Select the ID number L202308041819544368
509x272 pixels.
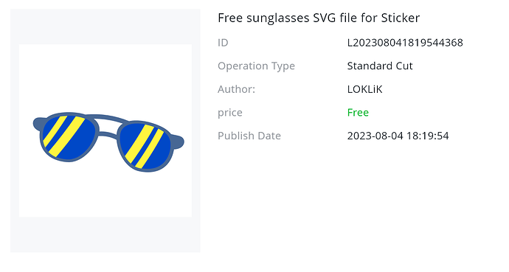[405, 43]
